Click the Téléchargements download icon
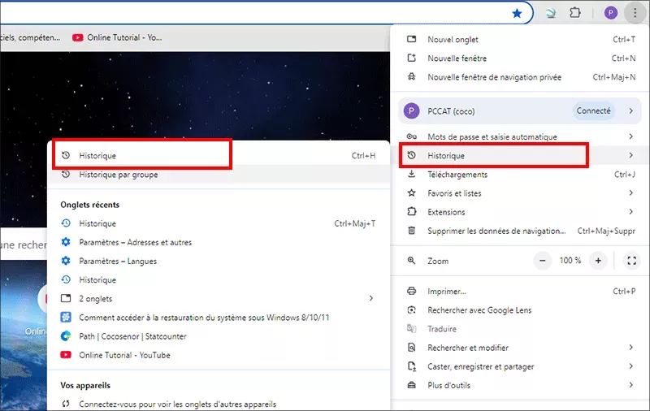Viewport: 650px width, 411px height. pyautogui.click(x=411, y=174)
